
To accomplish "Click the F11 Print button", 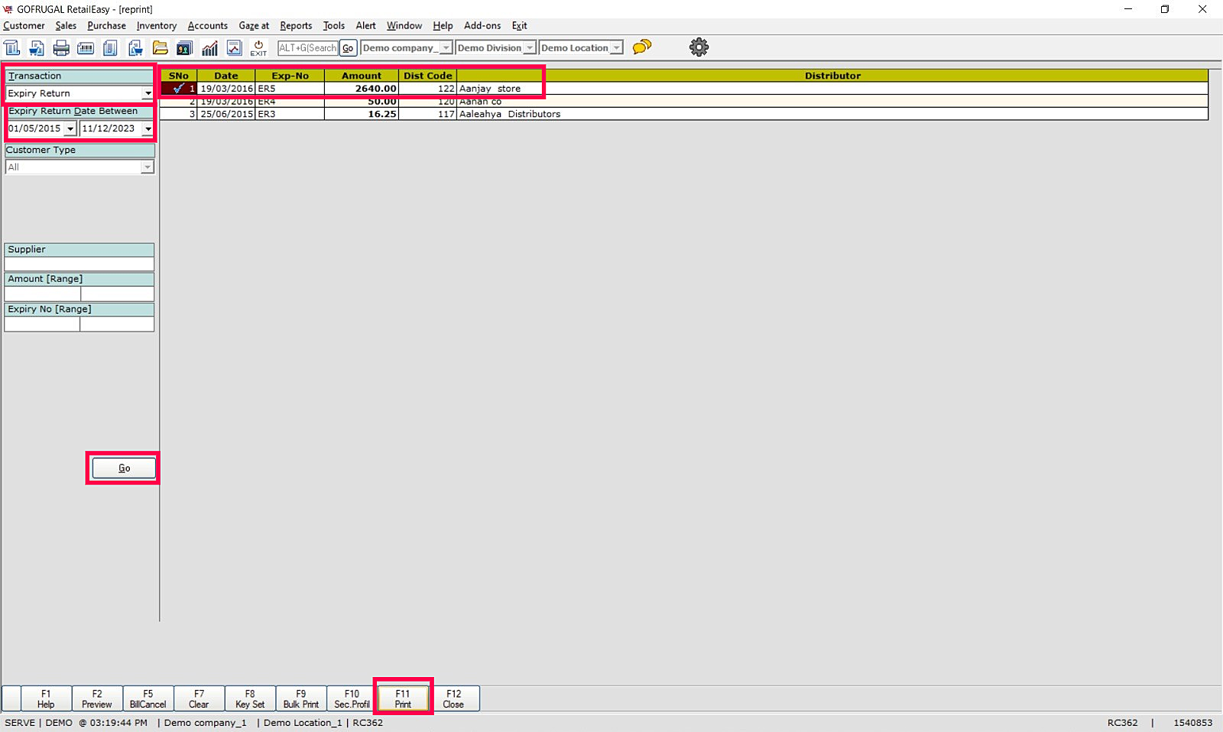I will click(x=403, y=699).
